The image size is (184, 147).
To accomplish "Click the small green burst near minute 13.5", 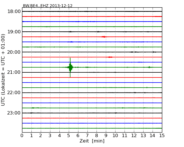I will (149, 67).
